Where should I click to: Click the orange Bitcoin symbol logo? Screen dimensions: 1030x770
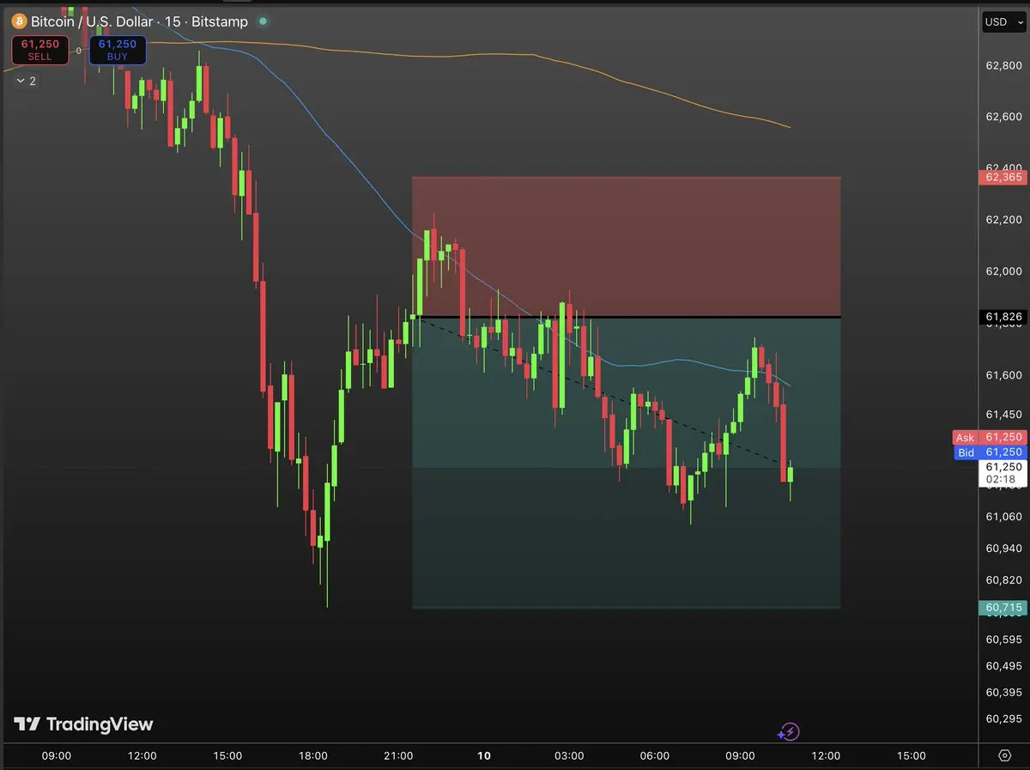click(x=20, y=21)
